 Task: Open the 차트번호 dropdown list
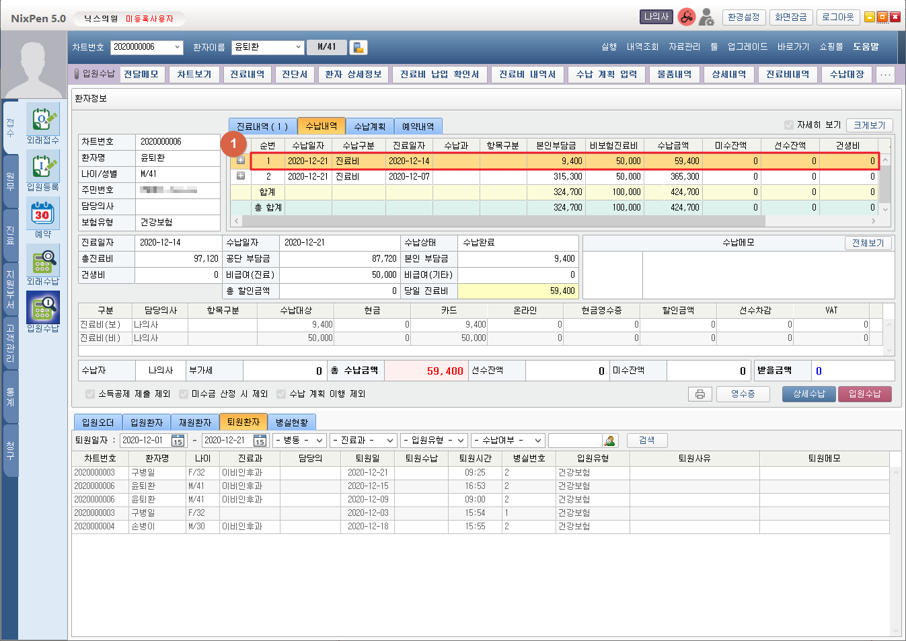178,47
